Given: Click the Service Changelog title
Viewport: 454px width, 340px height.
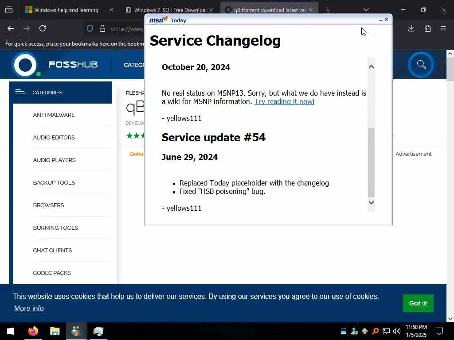Looking at the screenshot, I should click(215, 41).
